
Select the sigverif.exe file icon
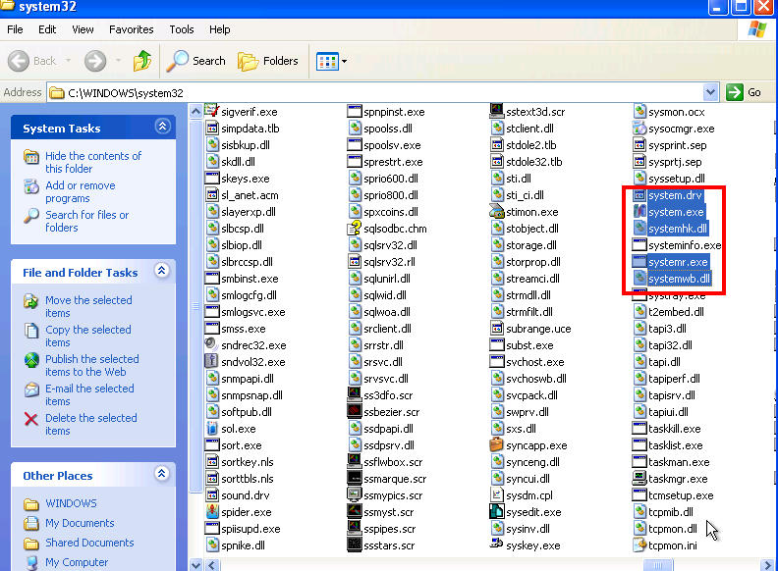click(x=212, y=111)
